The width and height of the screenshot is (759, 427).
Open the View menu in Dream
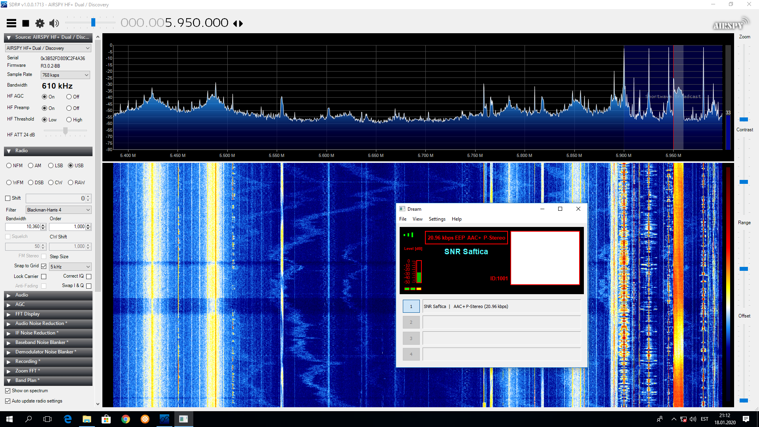pyautogui.click(x=417, y=219)
